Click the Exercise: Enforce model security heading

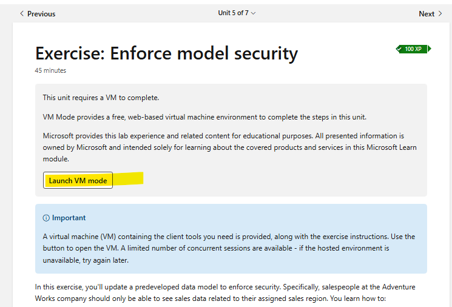coord(166,53)
